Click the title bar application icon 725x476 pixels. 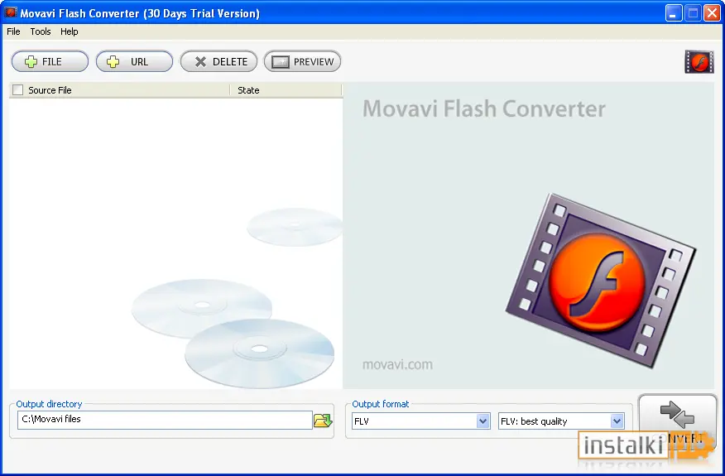10,12
